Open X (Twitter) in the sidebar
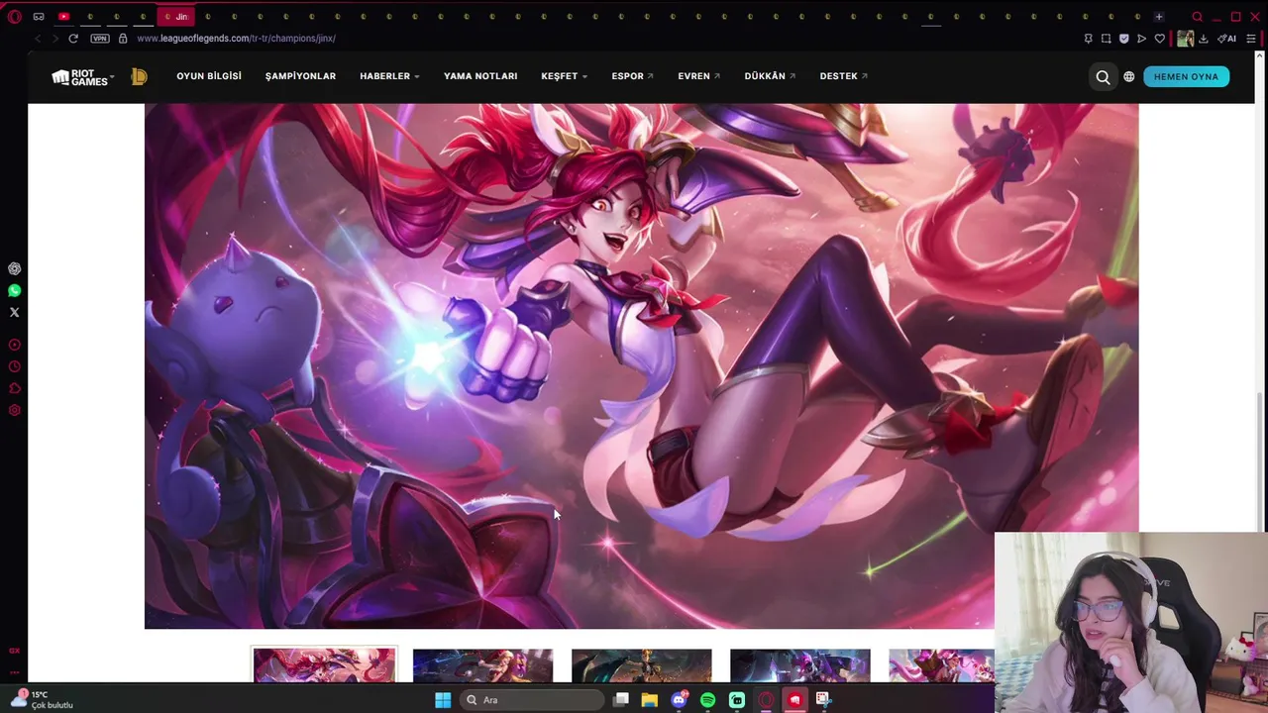Viewport: 1268px width, 713px height. click(14, 312)
